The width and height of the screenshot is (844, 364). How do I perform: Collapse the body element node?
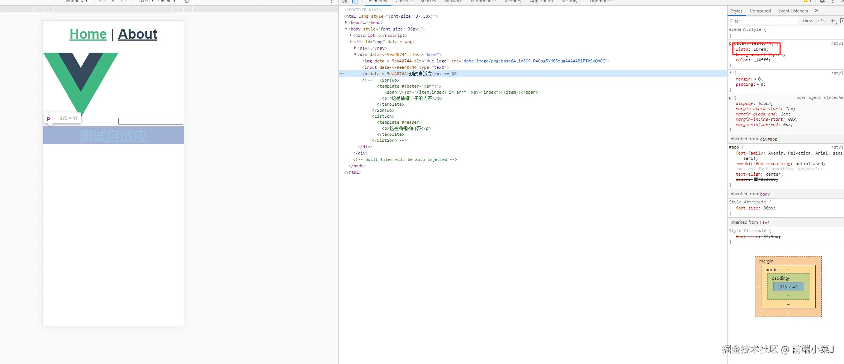[346, 29]
